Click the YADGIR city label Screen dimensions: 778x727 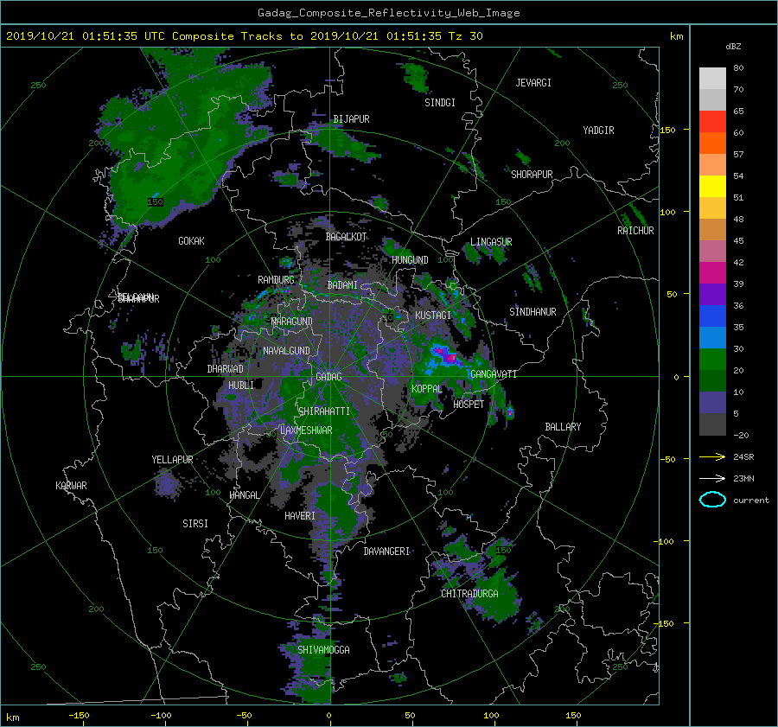[598, 131]
